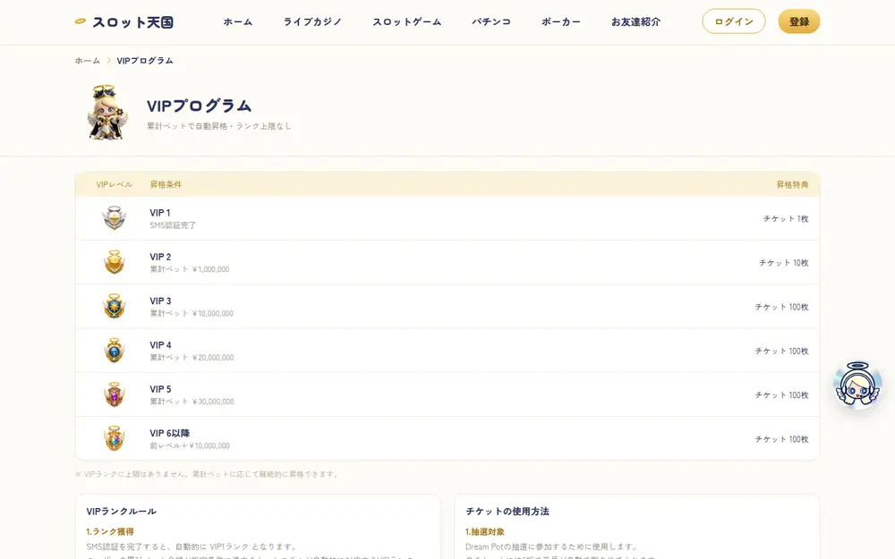
Task: Click the チケット 10枚 reward text
Action: pyautogui.click(x=784, y=262)
